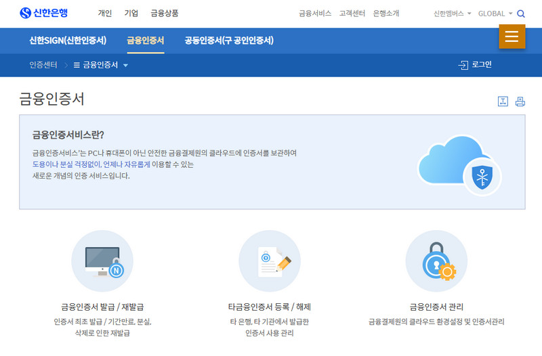Open 금융인증서 발급 / 재발급 link

(x=102, y=307)
